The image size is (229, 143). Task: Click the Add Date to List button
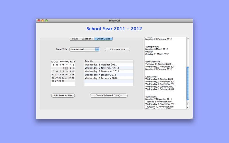63,96
